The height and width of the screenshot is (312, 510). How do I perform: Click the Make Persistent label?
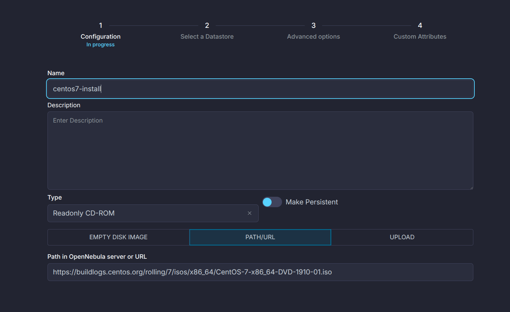[312, 202]
